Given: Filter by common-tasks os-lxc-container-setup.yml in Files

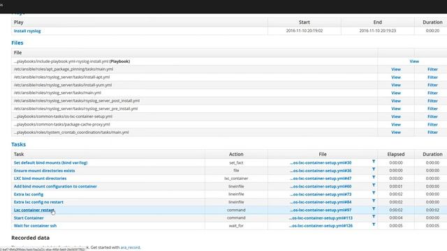Looking at the screenshot, I should pos(432,116).
